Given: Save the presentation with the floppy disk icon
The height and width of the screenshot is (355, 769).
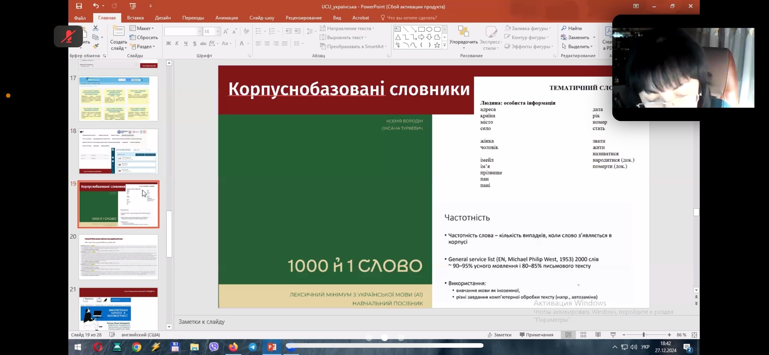Looking at the screenshot, I should pyautogui.click(x=79, y=6).
